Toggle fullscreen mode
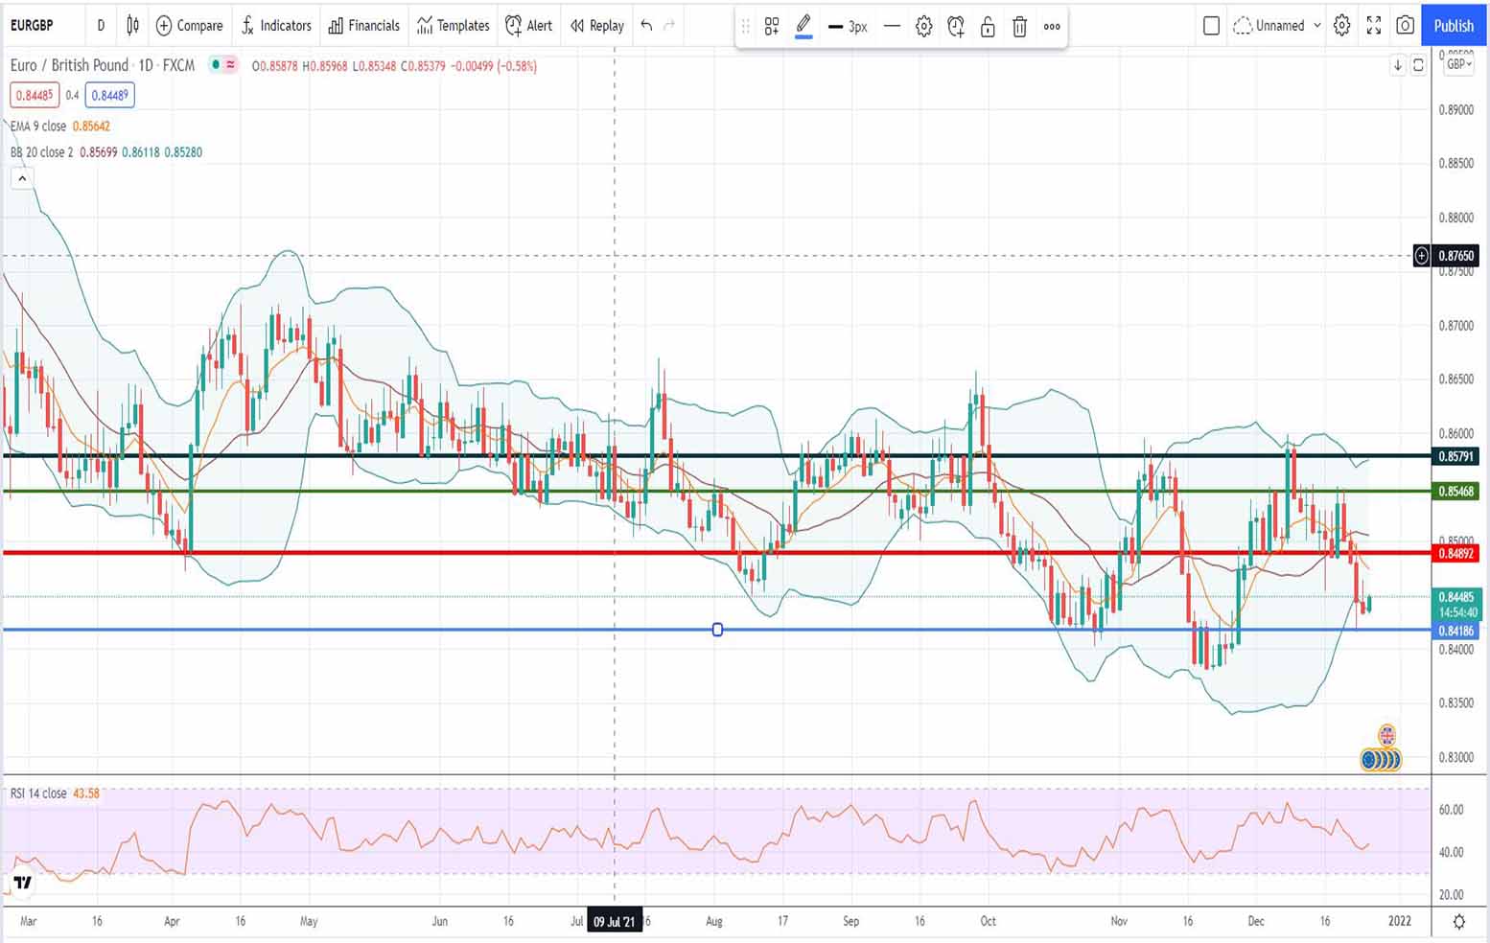Image resolution: width=1490 pixels, height=943 pixels. [1373, 26]
